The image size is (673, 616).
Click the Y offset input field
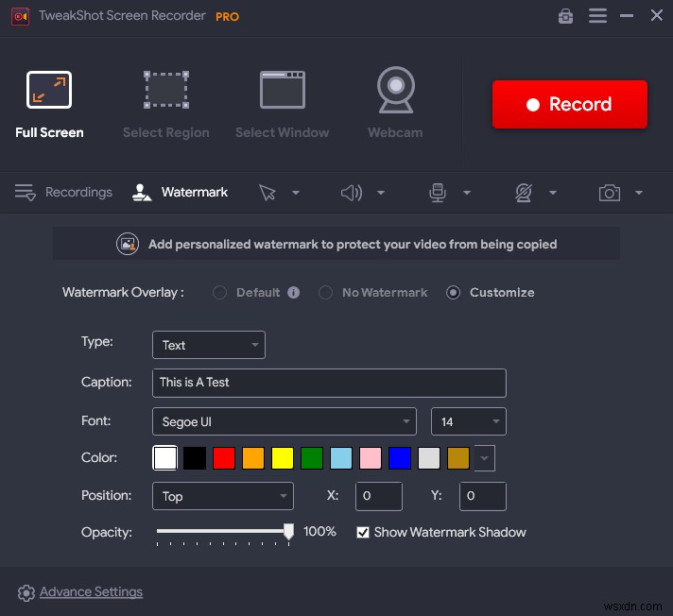(482, 496)
